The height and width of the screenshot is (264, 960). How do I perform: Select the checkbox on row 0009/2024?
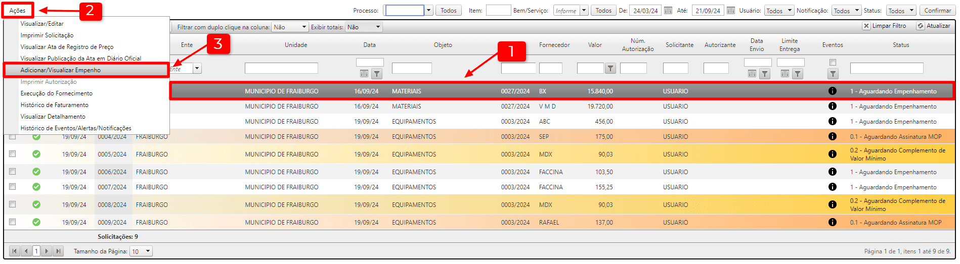pyautogui.click(x=13, y=222)
